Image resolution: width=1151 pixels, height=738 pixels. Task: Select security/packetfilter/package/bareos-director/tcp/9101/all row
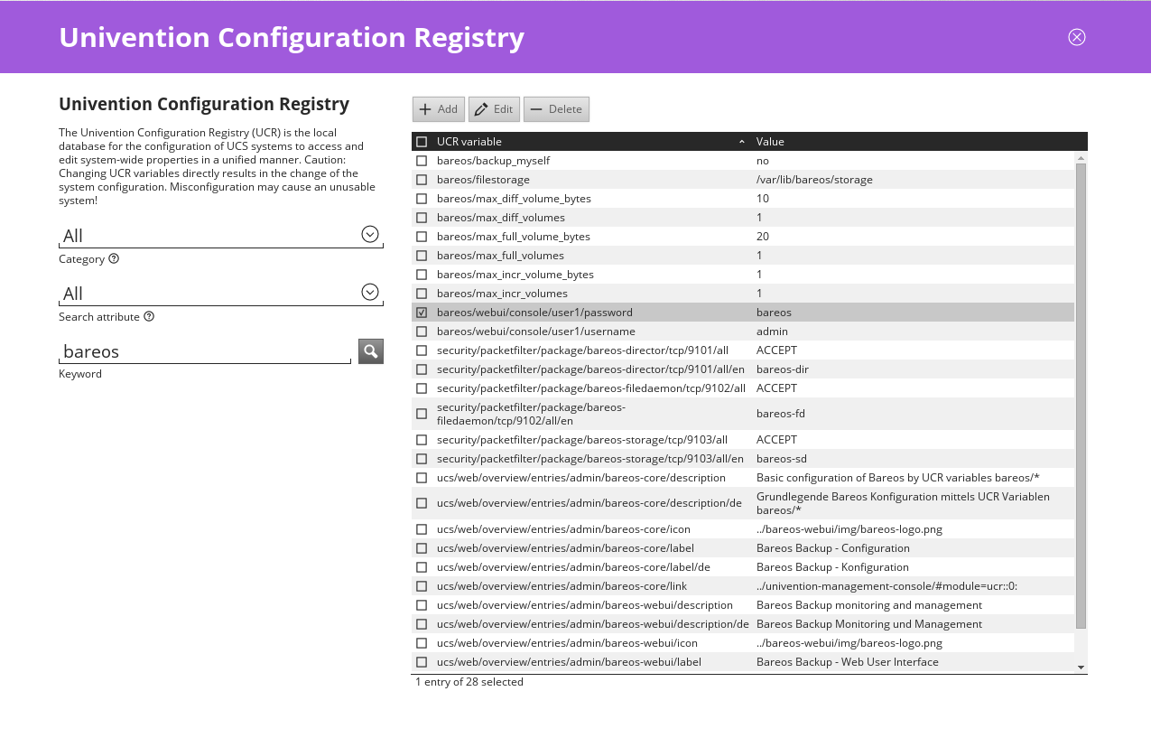click(x=743, y=350)
